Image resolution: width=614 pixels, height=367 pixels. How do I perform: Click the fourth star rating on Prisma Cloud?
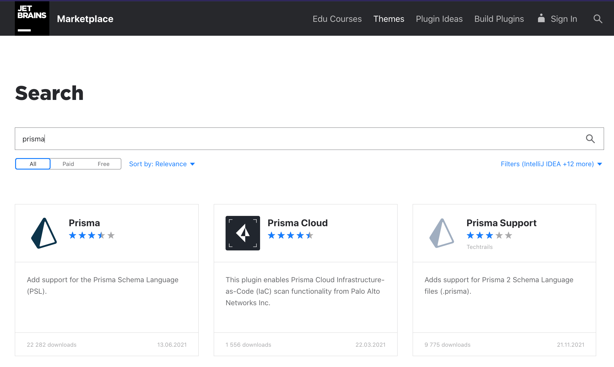(300, 235)
